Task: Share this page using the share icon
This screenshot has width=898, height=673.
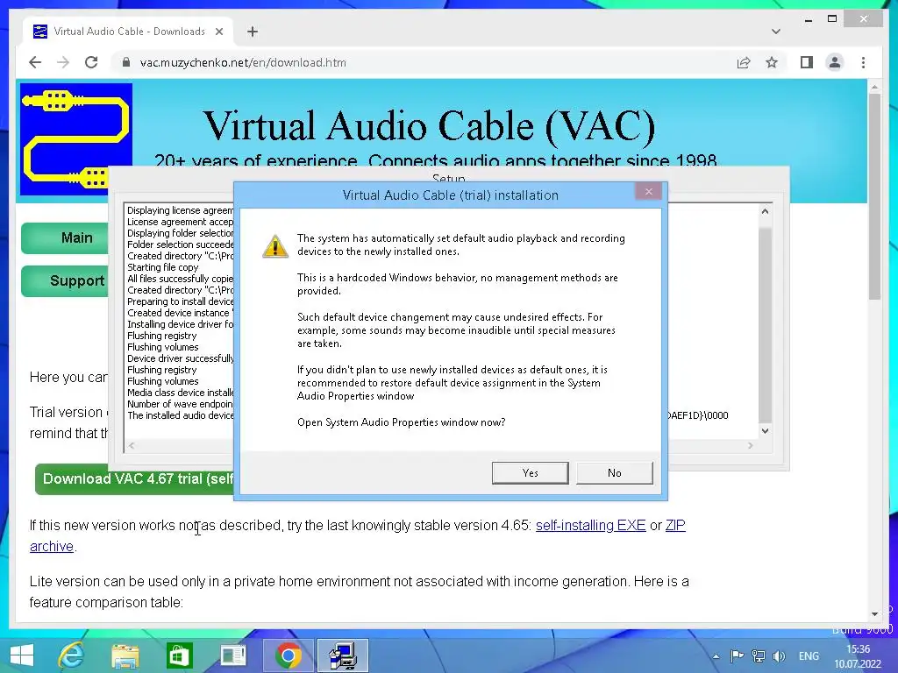Action: coord(744,62)
